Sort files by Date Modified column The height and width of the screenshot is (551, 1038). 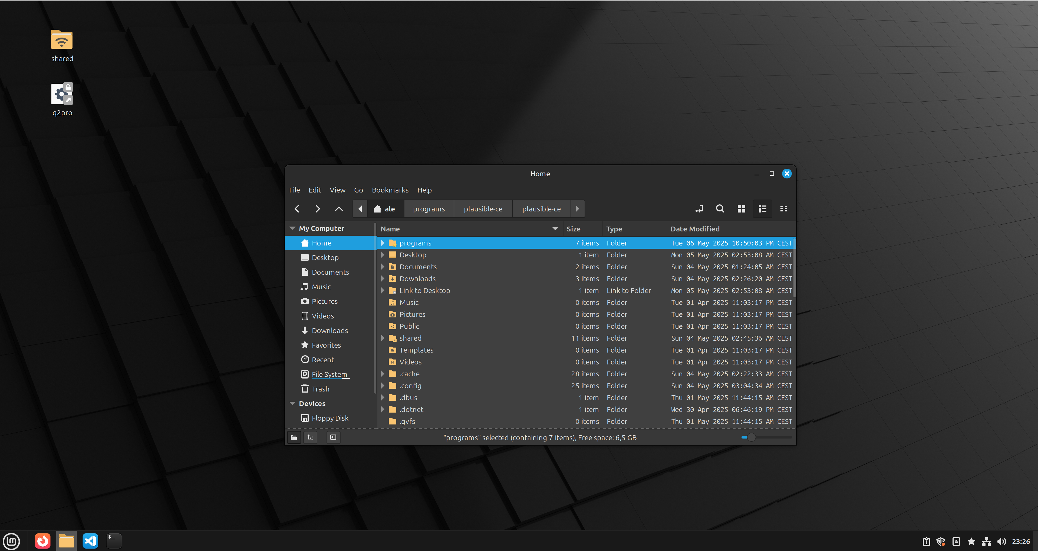click(695, 229)
